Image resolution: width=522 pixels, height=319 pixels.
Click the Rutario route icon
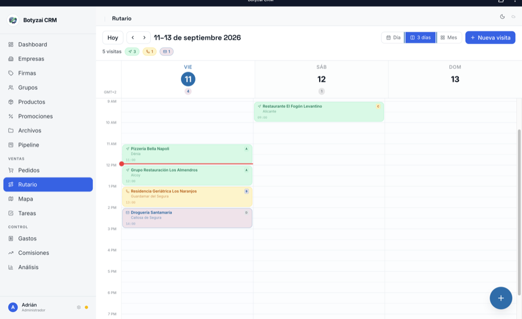(x=11, y=184)
